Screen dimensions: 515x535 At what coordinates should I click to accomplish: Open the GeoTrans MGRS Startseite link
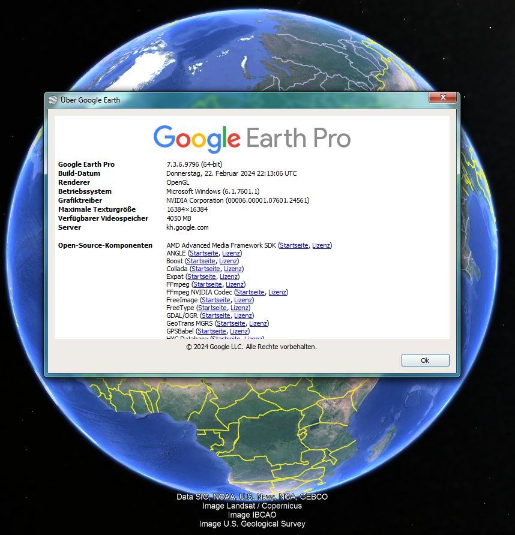231,324
